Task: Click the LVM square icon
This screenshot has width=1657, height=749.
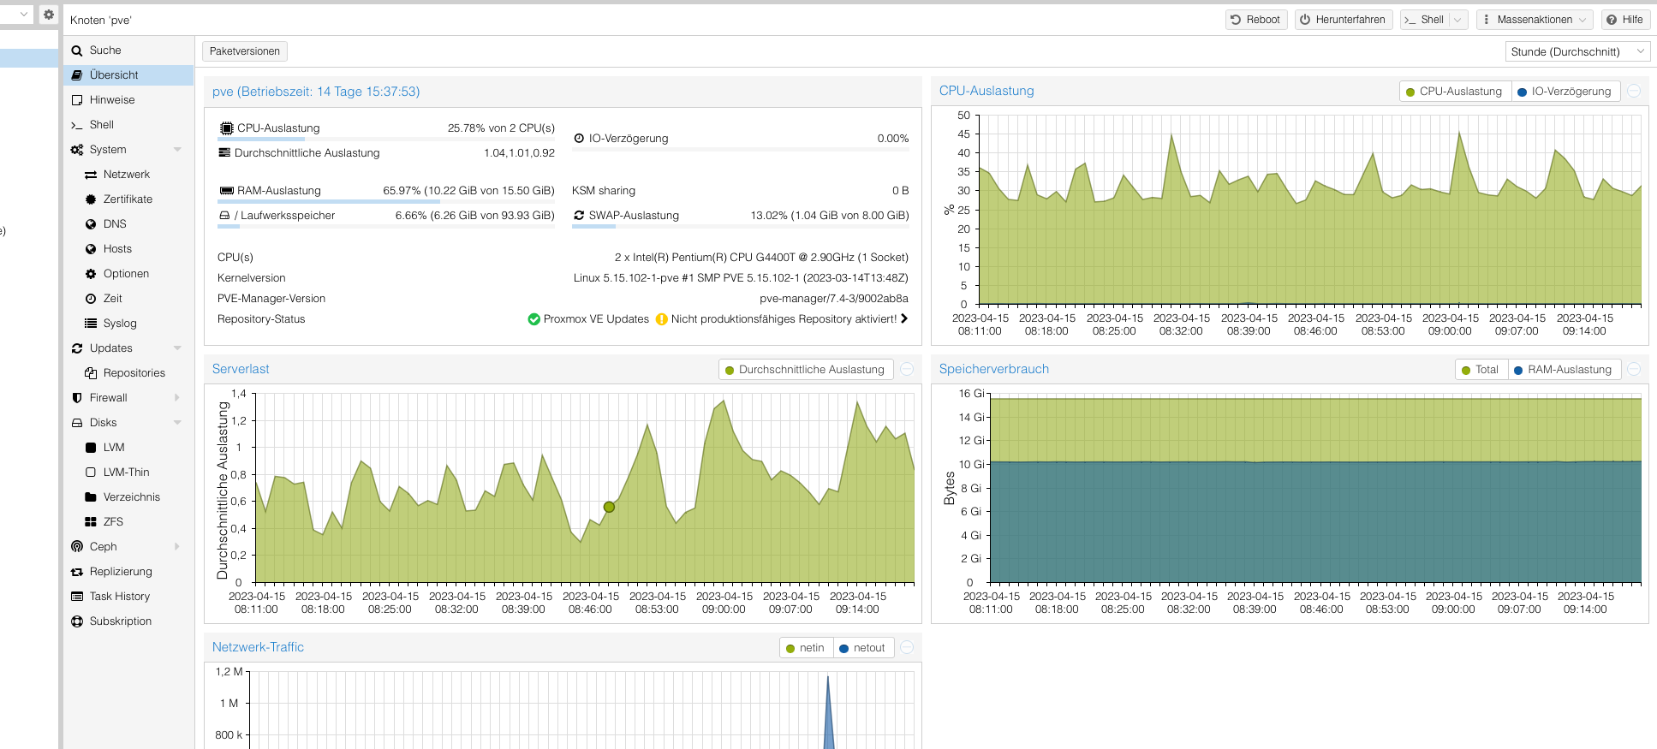Action: [91, 448]
